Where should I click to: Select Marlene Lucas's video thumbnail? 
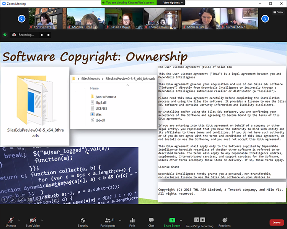point(86,18)
